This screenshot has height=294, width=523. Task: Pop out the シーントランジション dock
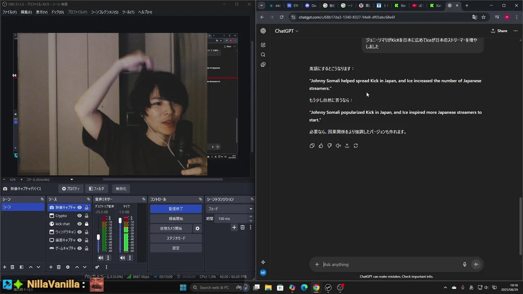click(x=253, y=199)
